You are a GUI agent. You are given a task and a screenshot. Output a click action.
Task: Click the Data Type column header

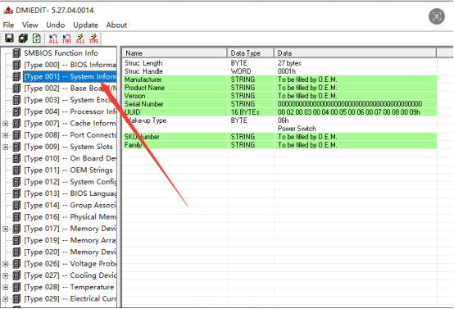(251, 53)
